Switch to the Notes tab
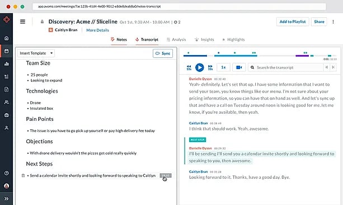 tap(119, 40)
